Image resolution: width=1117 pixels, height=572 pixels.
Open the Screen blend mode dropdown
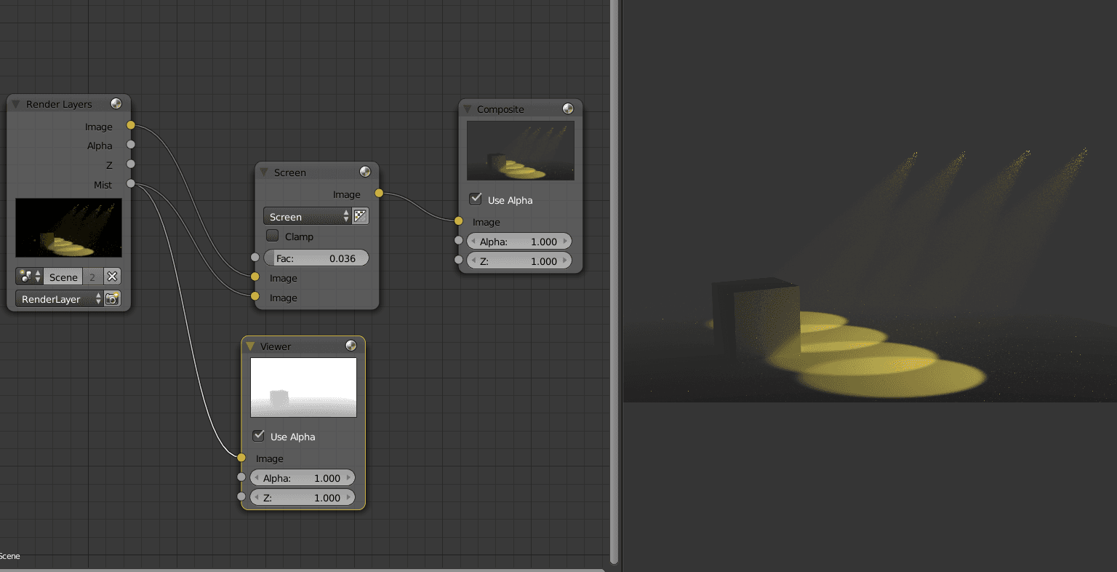pyautogui.click(x=308, y=217)
